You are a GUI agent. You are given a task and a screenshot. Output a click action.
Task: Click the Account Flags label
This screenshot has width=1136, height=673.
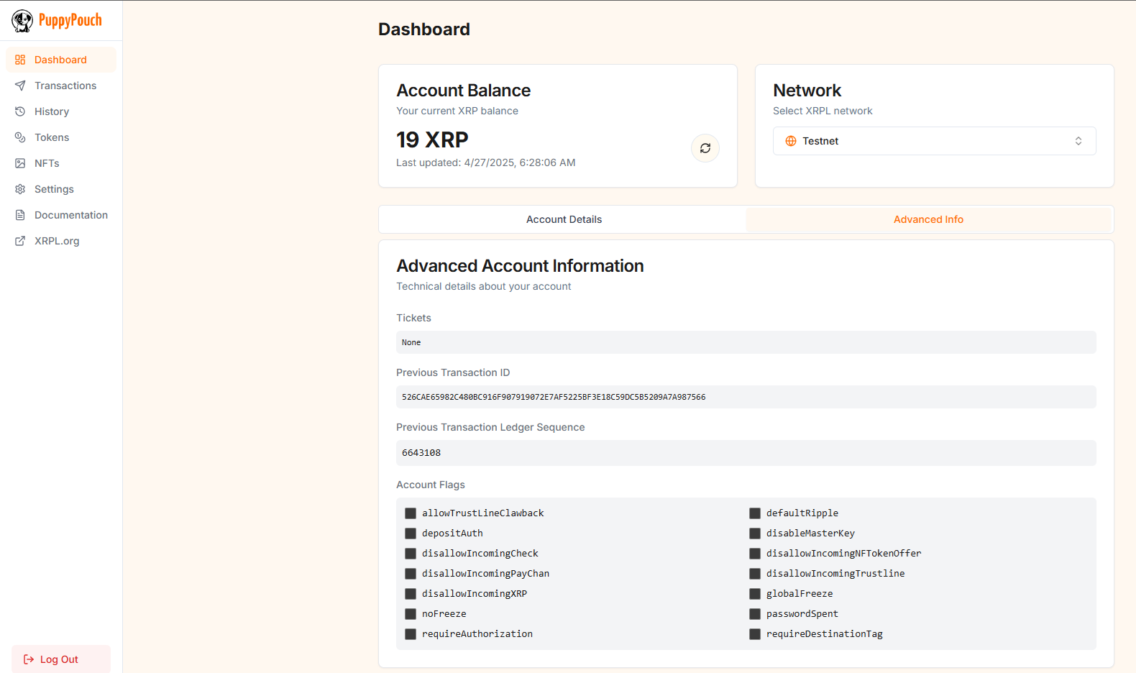pos(431,485)
